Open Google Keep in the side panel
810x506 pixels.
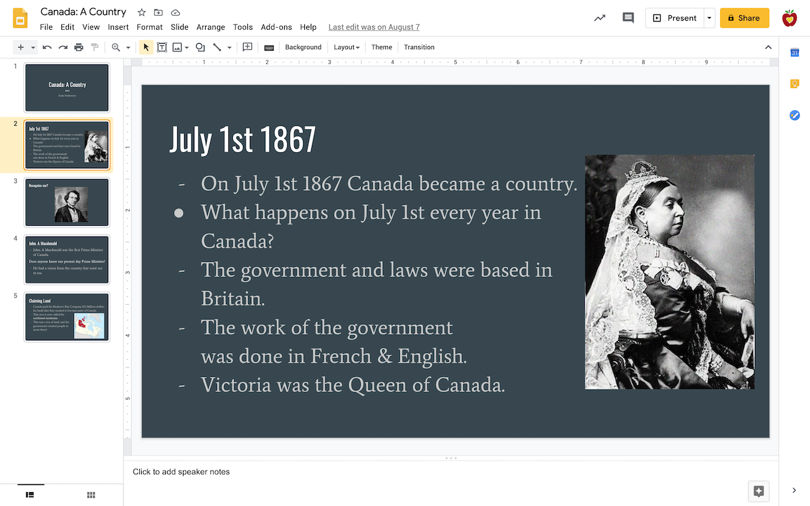coord(794,83)
